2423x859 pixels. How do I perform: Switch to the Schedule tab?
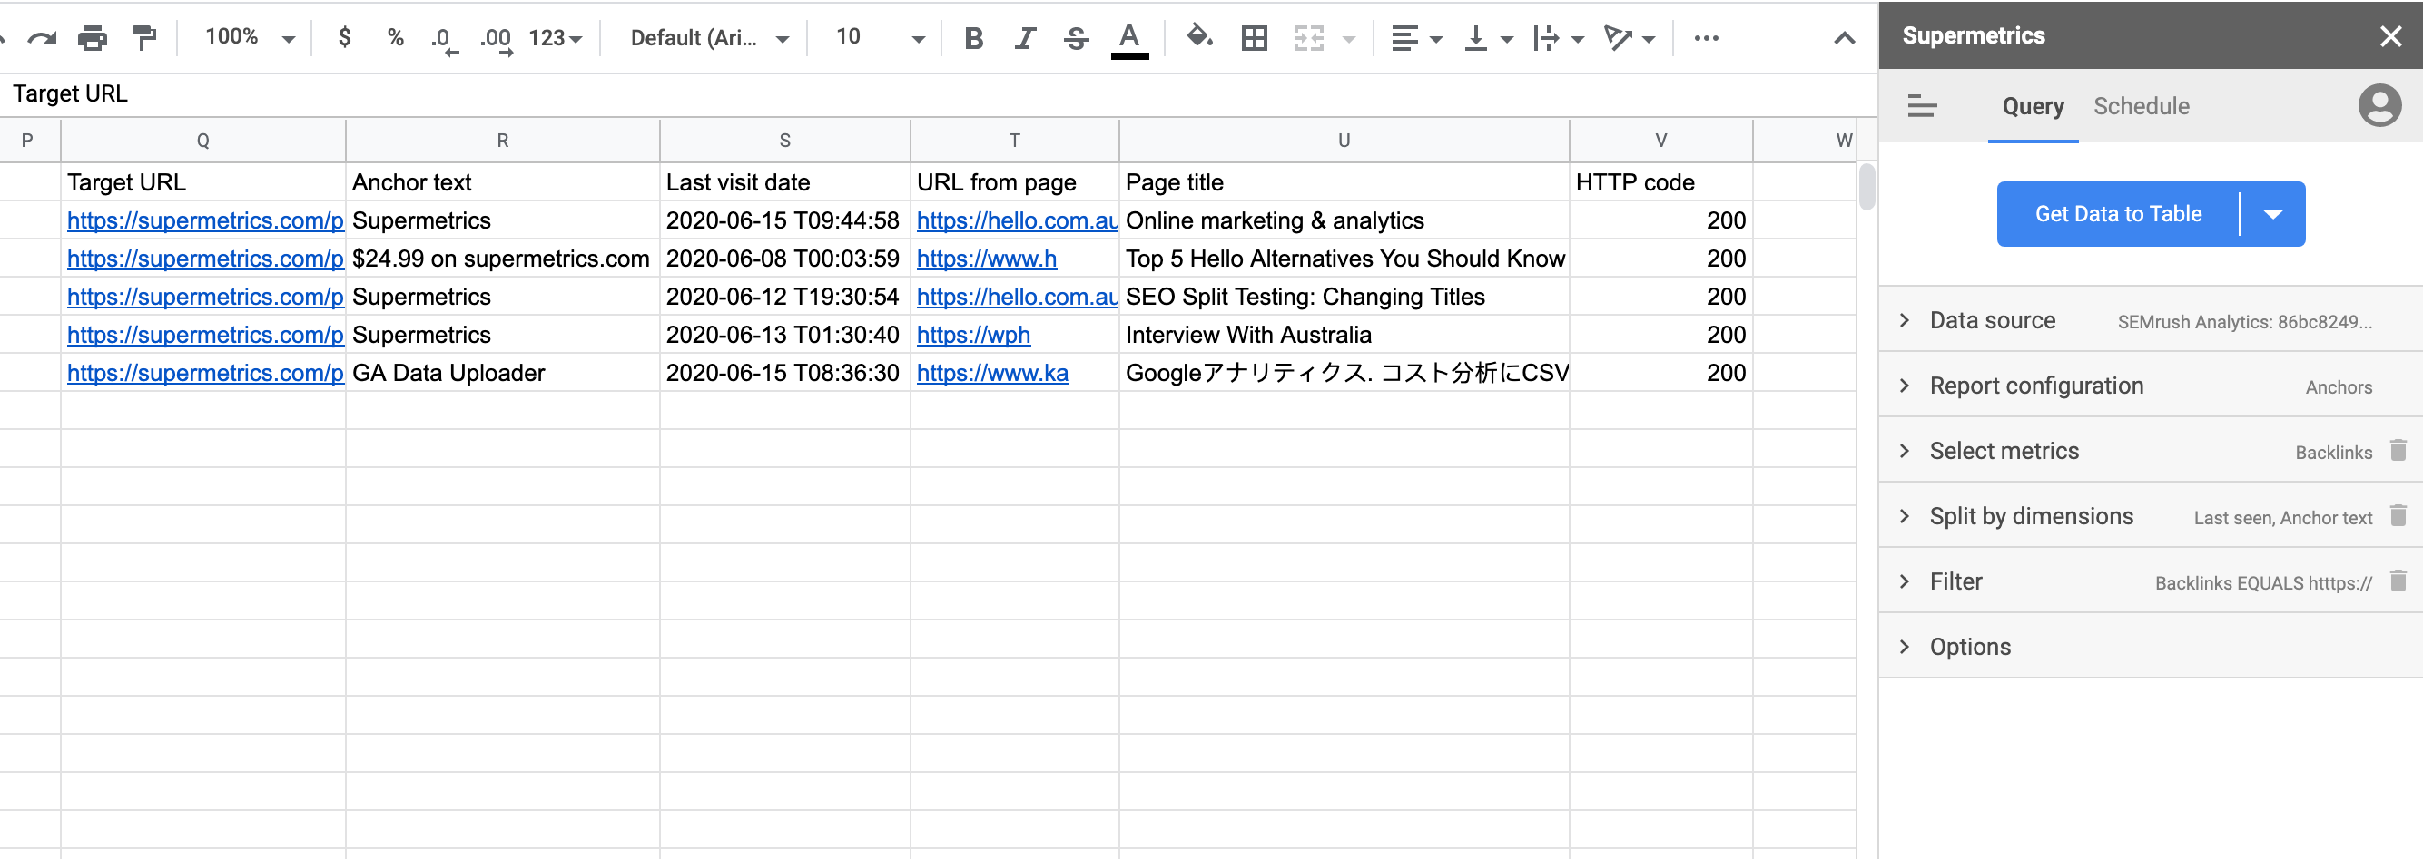click(2141, 106)
